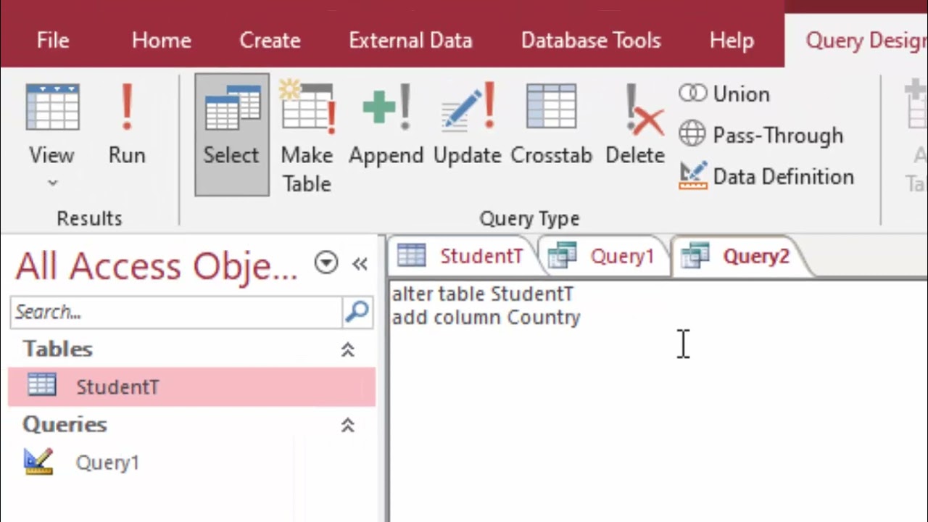Select the StudentT table in navigation pane
928x522 pixels.
tap(192, 386)
